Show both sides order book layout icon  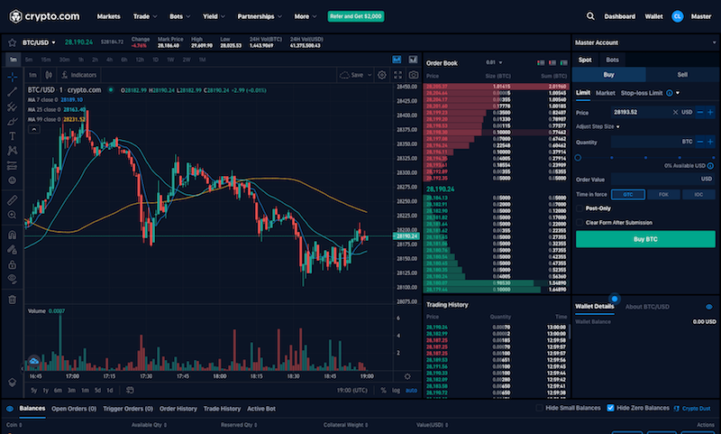[541, 62]
